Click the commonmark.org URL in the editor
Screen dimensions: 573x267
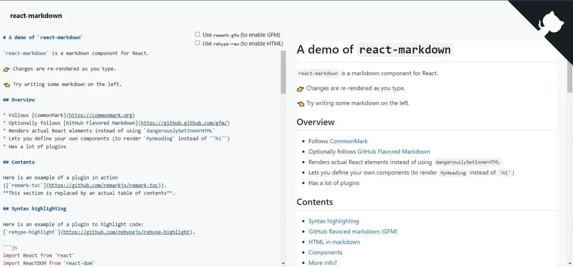(x=100, y=115)
